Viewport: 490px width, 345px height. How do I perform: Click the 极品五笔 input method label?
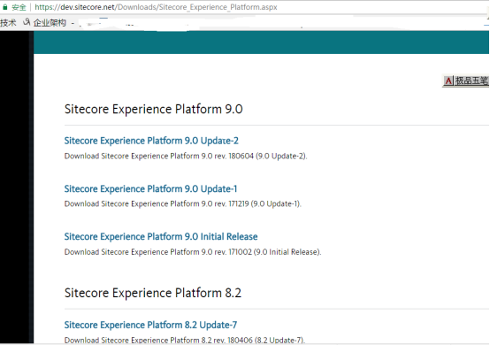click(471, 80)
